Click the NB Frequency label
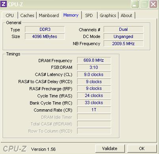The image size is (159, 154). coord(87,44)
